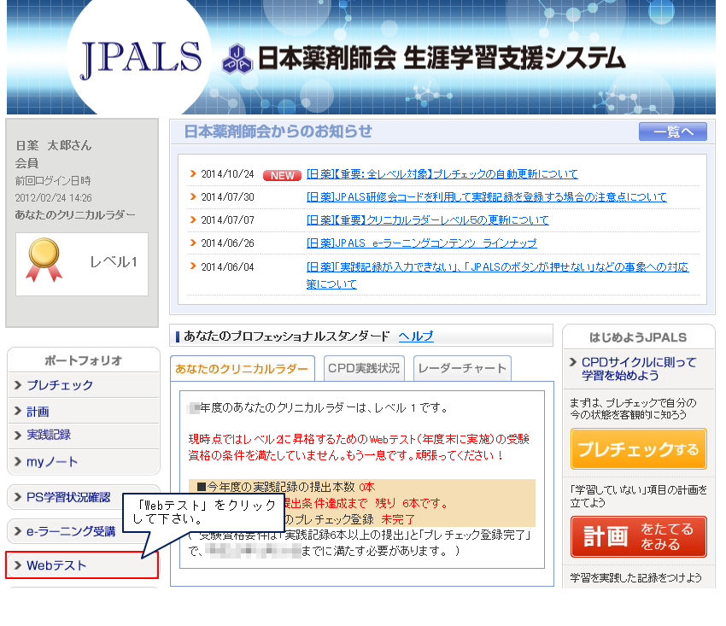
Task: Click the gold medal level badge
Action: pyautogui.click(x=44, y=260)
